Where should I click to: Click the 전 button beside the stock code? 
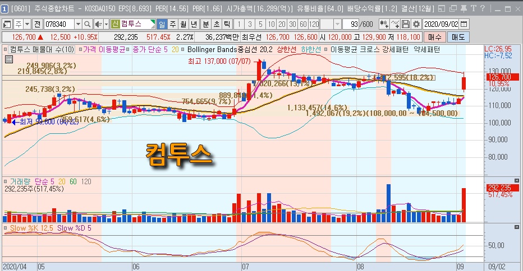coord(38,24)
